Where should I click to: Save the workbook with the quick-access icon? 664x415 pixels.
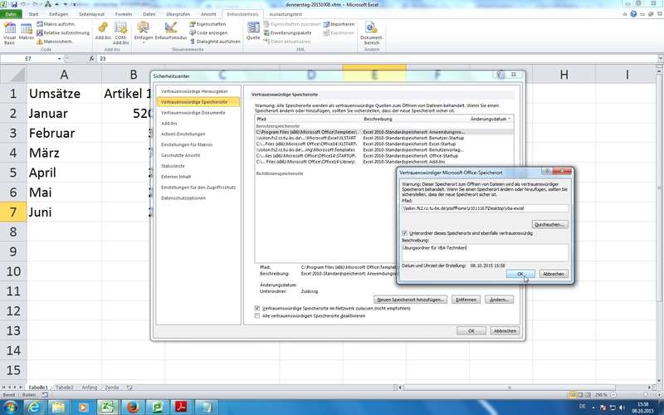14,4
